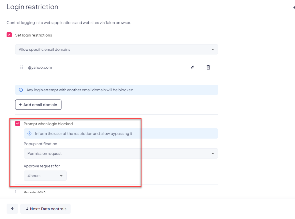The height and width of the screenshot is (219, 295).
Task: Toggle Prompt when login blocked checkbox
Action: click(x=18, y=123)
